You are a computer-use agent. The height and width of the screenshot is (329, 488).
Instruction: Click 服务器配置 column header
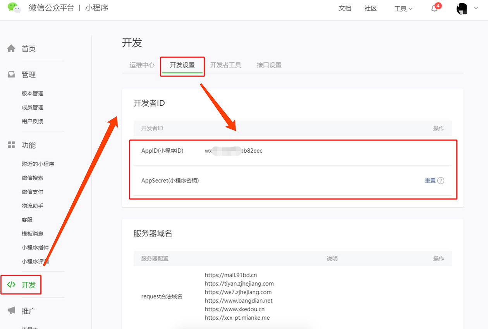(155, 258)
